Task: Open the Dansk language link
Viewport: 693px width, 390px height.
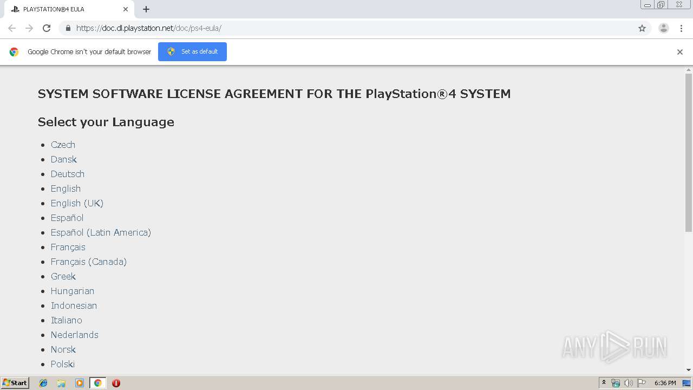Action: click(x=64, y=159)
